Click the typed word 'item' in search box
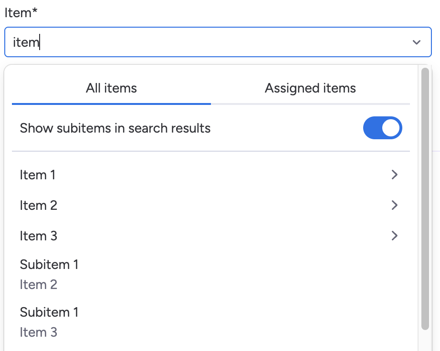Viewport: 440px width, 351px height. pyautogui.click(x=25, y=42)
